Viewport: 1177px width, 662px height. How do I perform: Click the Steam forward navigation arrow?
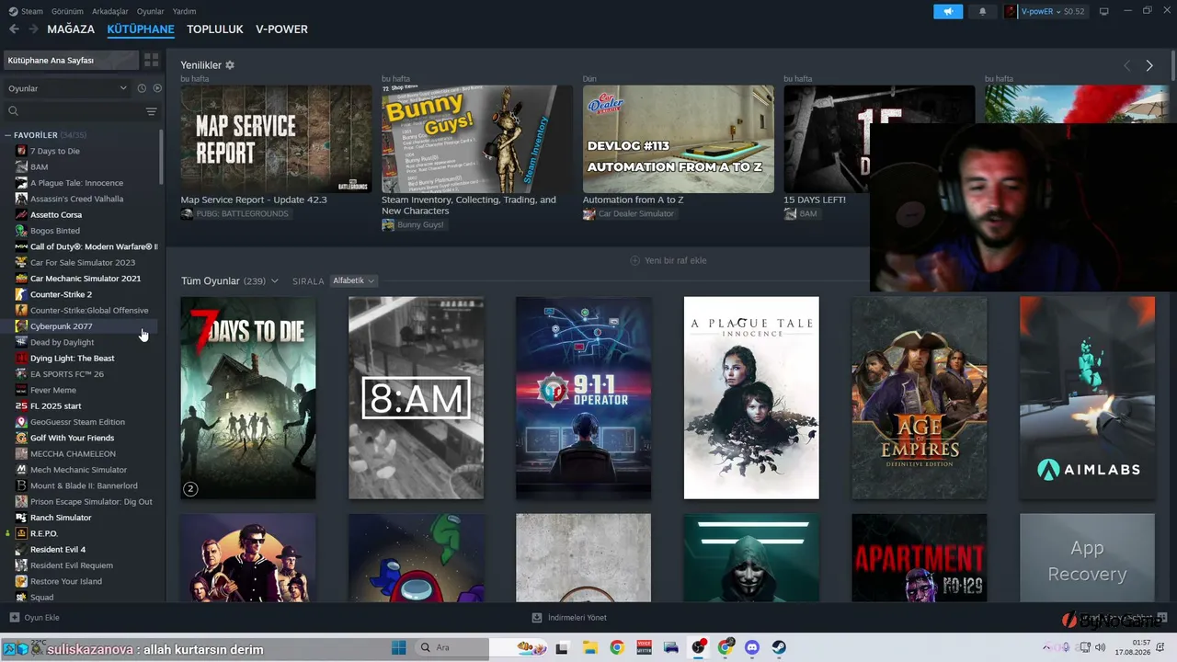[x=33, y=29]
